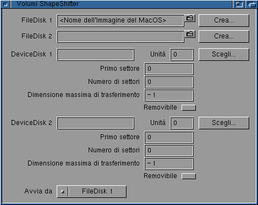Click Numero di settori field under DeviceDisk 2
Viewport: 258px width, 205px height.
(169, 150)
